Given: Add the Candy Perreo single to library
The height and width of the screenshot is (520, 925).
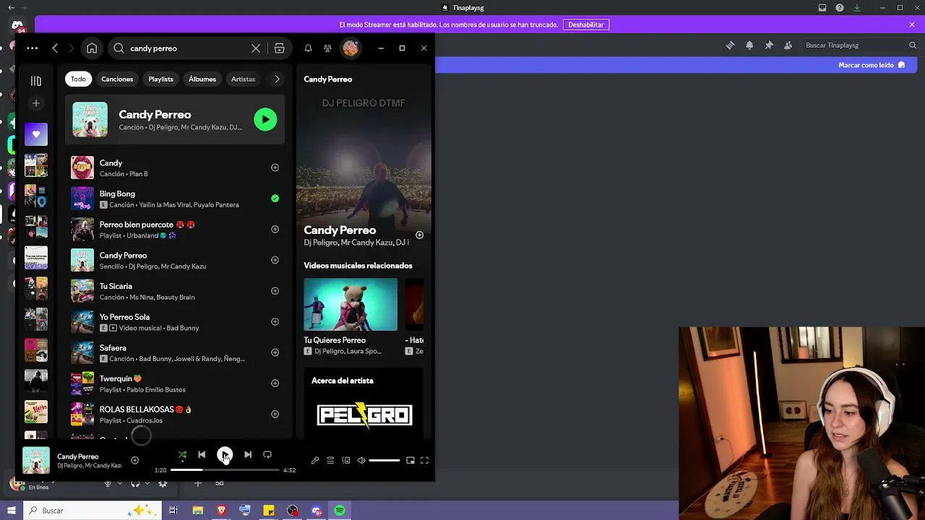Looking at the screenshot, I should click(x=275, y=260).
